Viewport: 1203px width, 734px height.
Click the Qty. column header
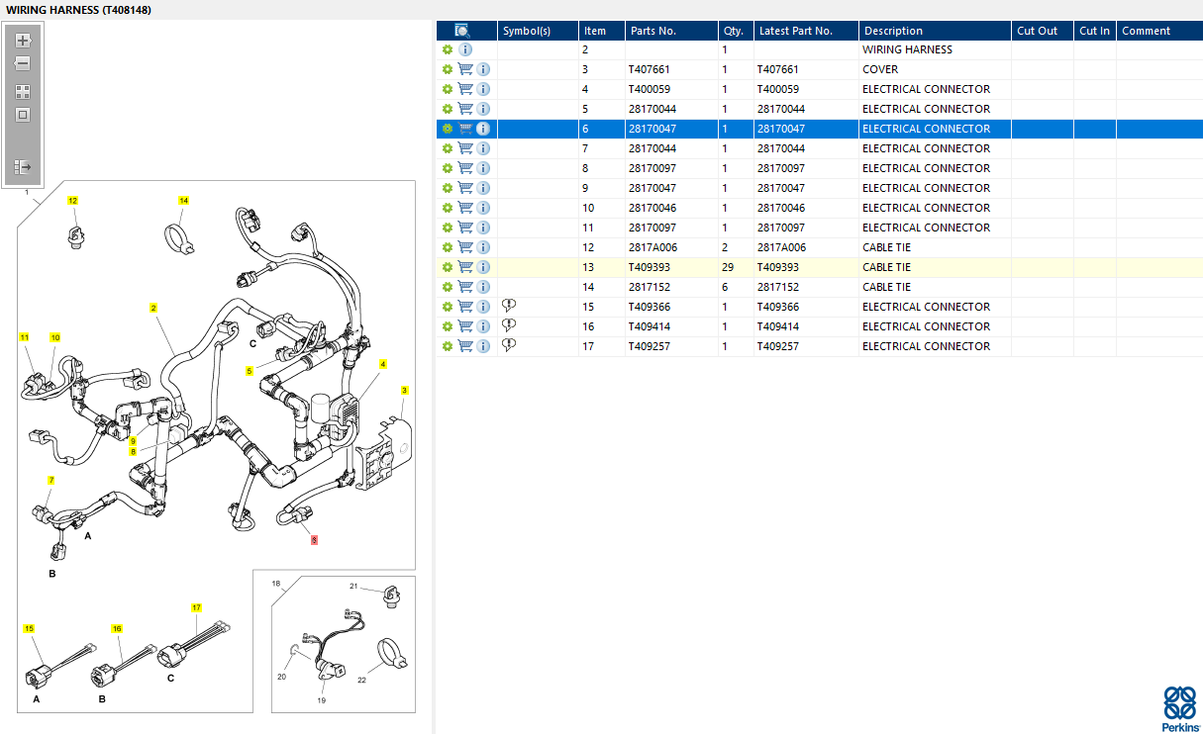(734, 31)
